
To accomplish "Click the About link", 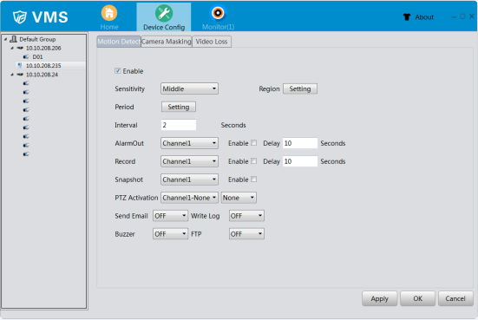I will click(x=424, y=17).
